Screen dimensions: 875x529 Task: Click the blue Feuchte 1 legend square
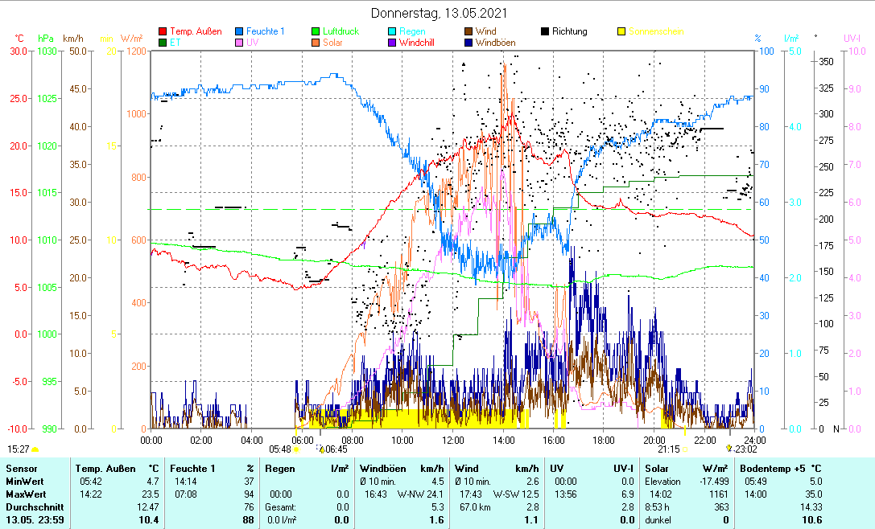[240, 32]
